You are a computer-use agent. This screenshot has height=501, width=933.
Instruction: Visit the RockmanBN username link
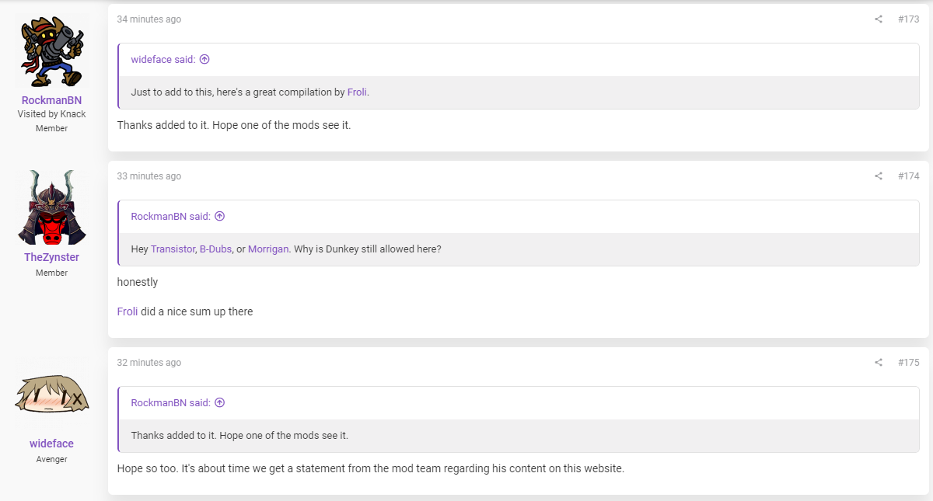pos(51,100)
